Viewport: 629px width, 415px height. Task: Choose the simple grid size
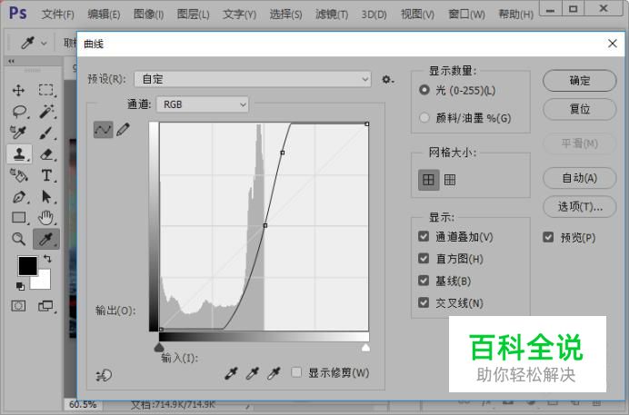coord(428,180)
